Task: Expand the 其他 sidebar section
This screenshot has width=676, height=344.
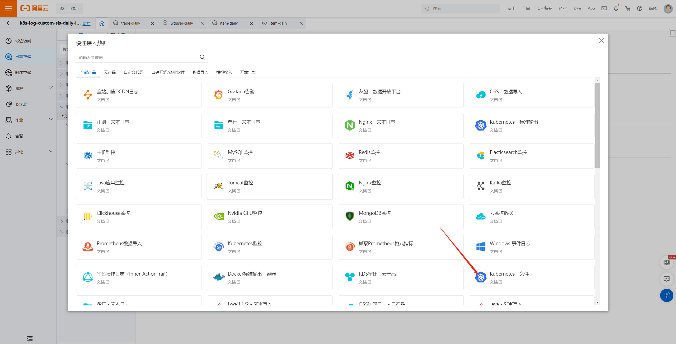Action: coord(51,151)
